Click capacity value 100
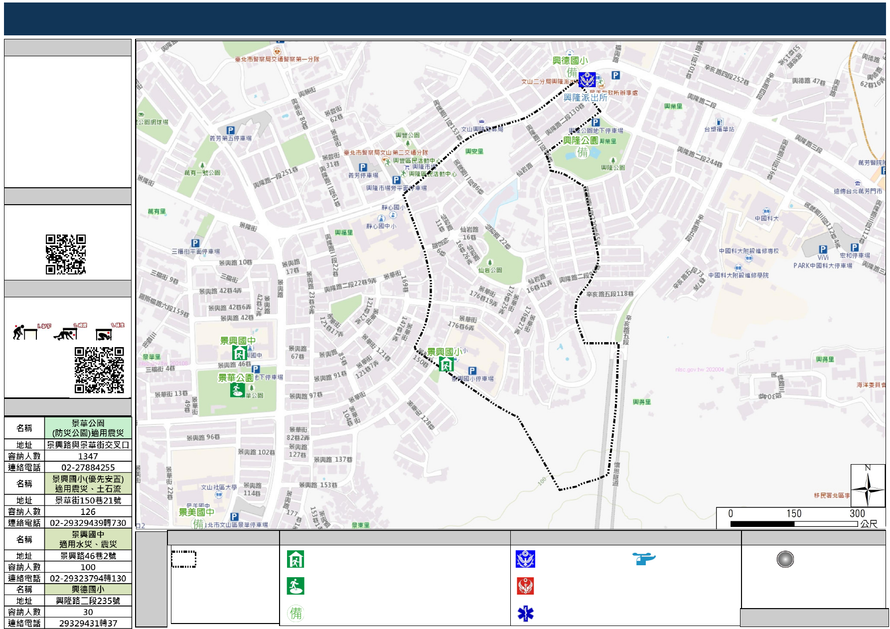Screen dimensions: 890x629 [x=88, y=567]
